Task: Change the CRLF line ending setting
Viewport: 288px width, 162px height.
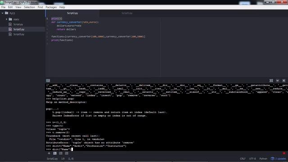Action: coord(243,159)
